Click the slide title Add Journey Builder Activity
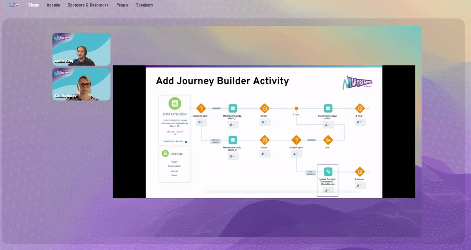The height and width of the screenshot is (250, 471). tap(222, 81)
